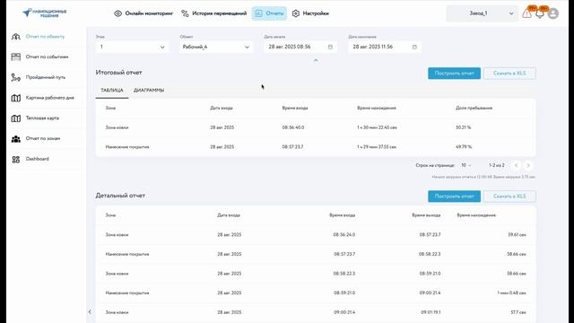Open calendar for end date field
Viewport: 574px width, 323px height.
414,47
